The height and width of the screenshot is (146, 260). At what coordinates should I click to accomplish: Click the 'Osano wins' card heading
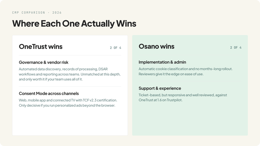coord(156,46)
